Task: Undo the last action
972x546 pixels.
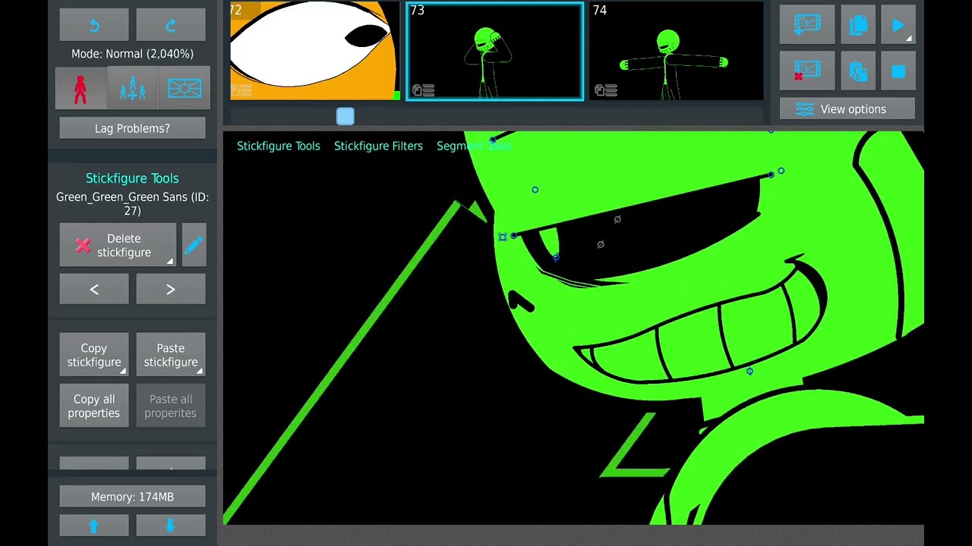Action: 94,25
